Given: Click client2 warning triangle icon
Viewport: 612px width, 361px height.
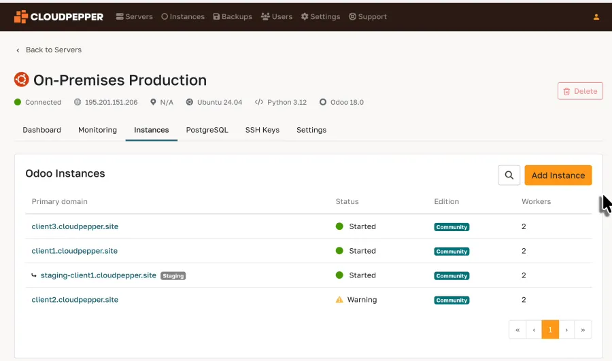Looking at the screenshot, I should [x=339, y=300].
